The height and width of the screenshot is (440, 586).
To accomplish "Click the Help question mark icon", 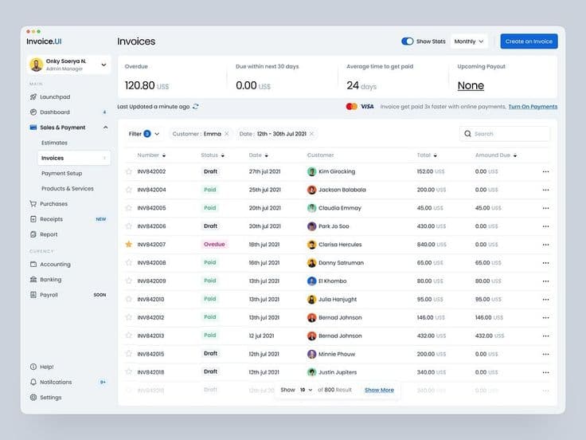I will tap(33, 367).
